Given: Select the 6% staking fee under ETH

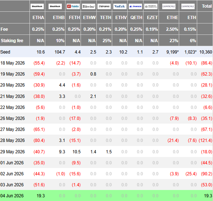Looking at the screenshot, I should click(193, 40).
